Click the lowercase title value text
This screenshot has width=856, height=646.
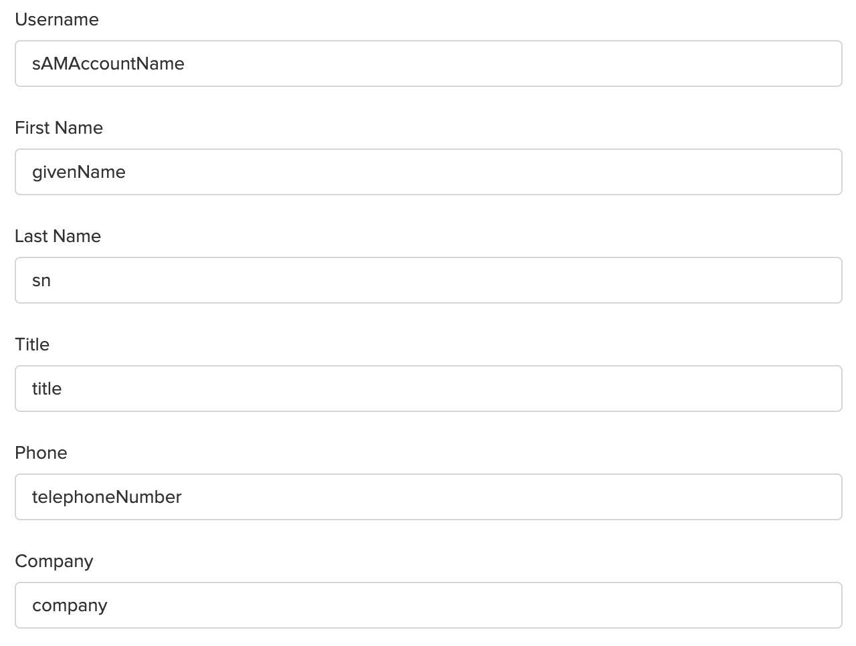point(47,389)
